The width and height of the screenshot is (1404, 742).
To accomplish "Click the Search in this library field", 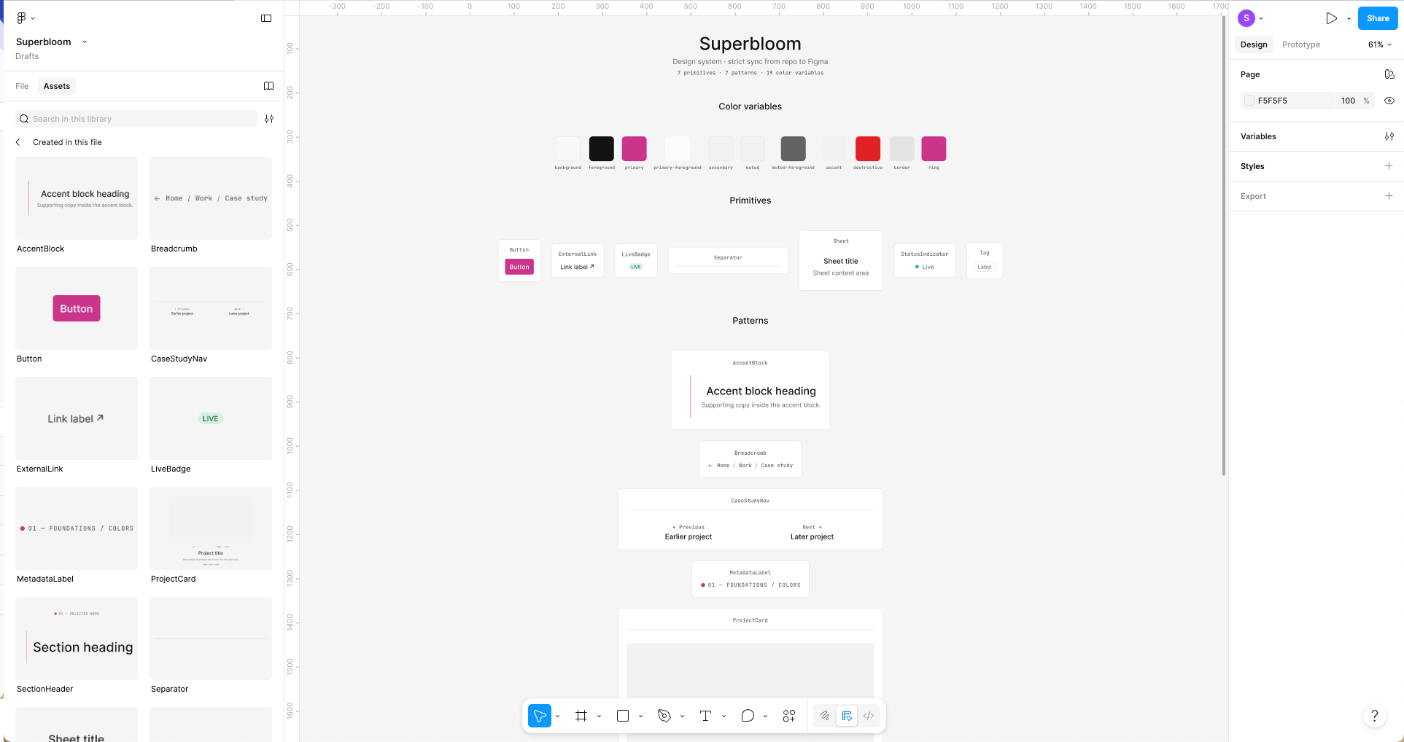I will 136,119.
